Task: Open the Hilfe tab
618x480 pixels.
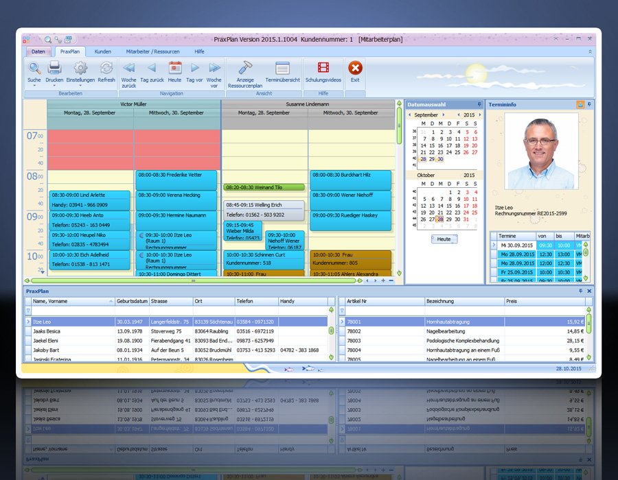Action: [x=199, y=51]
